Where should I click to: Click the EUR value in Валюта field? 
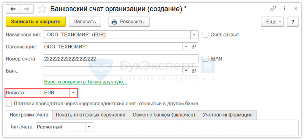pyautogui.click(x=56, y=93)
